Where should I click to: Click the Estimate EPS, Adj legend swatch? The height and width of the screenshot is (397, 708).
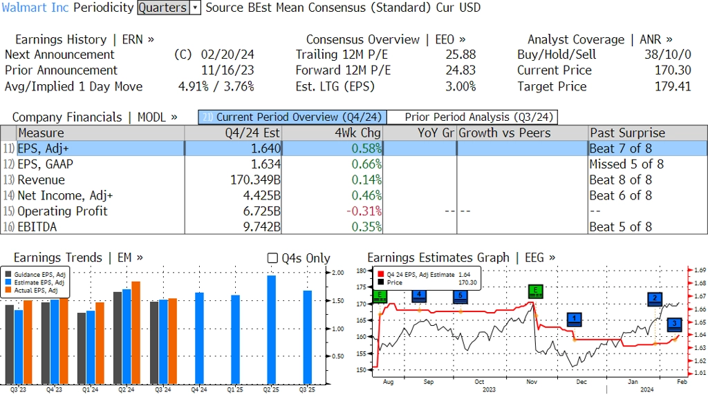8,282
